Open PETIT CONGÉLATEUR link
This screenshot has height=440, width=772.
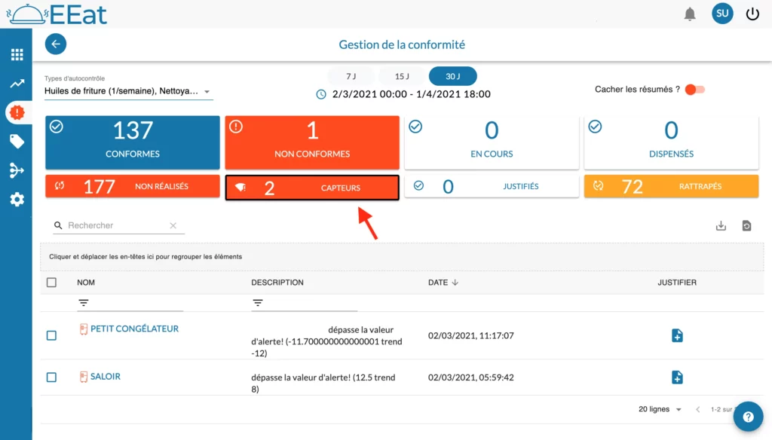point(134,328)
